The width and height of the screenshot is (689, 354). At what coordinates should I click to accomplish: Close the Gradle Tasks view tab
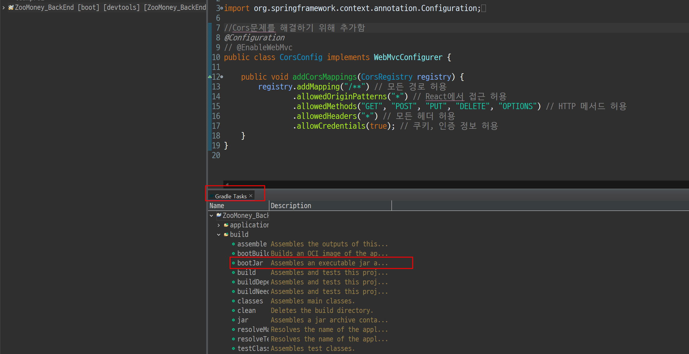pyautogui.click(x=251, y=196)
